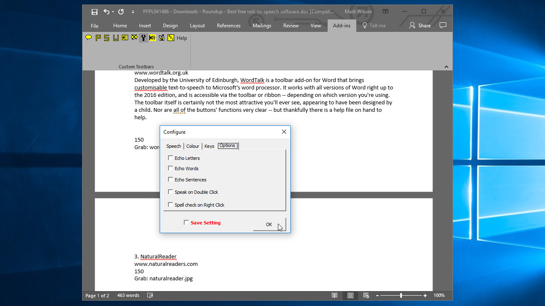Click the underlined word 'WordTalk' in the paragraph
This screenshot has height=306, width=545.
(x=252, y=80)
